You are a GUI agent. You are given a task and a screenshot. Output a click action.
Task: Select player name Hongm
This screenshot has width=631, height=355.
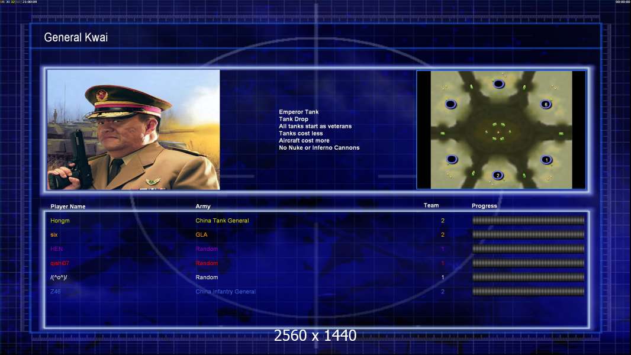[x=60, y=221]
